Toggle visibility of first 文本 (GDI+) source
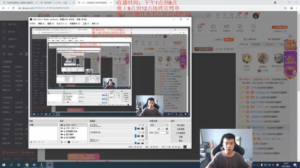Viewport: 300px width, 168px height. pos(61,125)
